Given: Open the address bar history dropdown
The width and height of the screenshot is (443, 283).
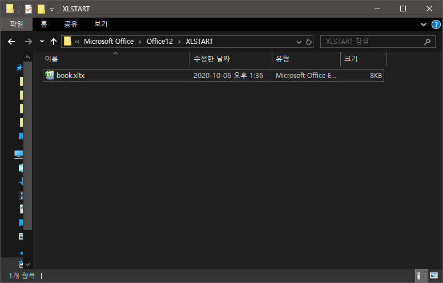Looking at the screenshot, I should (x=299, y=42).
